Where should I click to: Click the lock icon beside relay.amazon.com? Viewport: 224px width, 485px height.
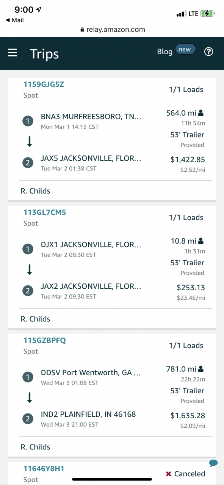click(x=82, y=30)
